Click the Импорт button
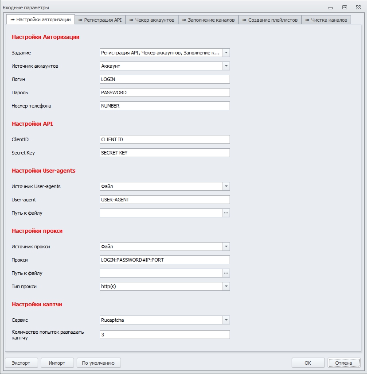This screenshot has width=367, height=374. (57, 363)
